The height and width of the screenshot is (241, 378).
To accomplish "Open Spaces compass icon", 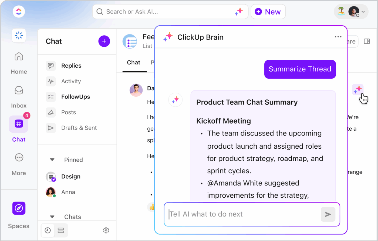I will pos(19,208).
